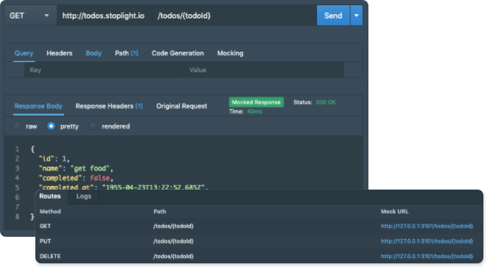Select the Response Body tab
Image resolution: width=490 pixels, height=270 pixels.
(x=38, y=106)
